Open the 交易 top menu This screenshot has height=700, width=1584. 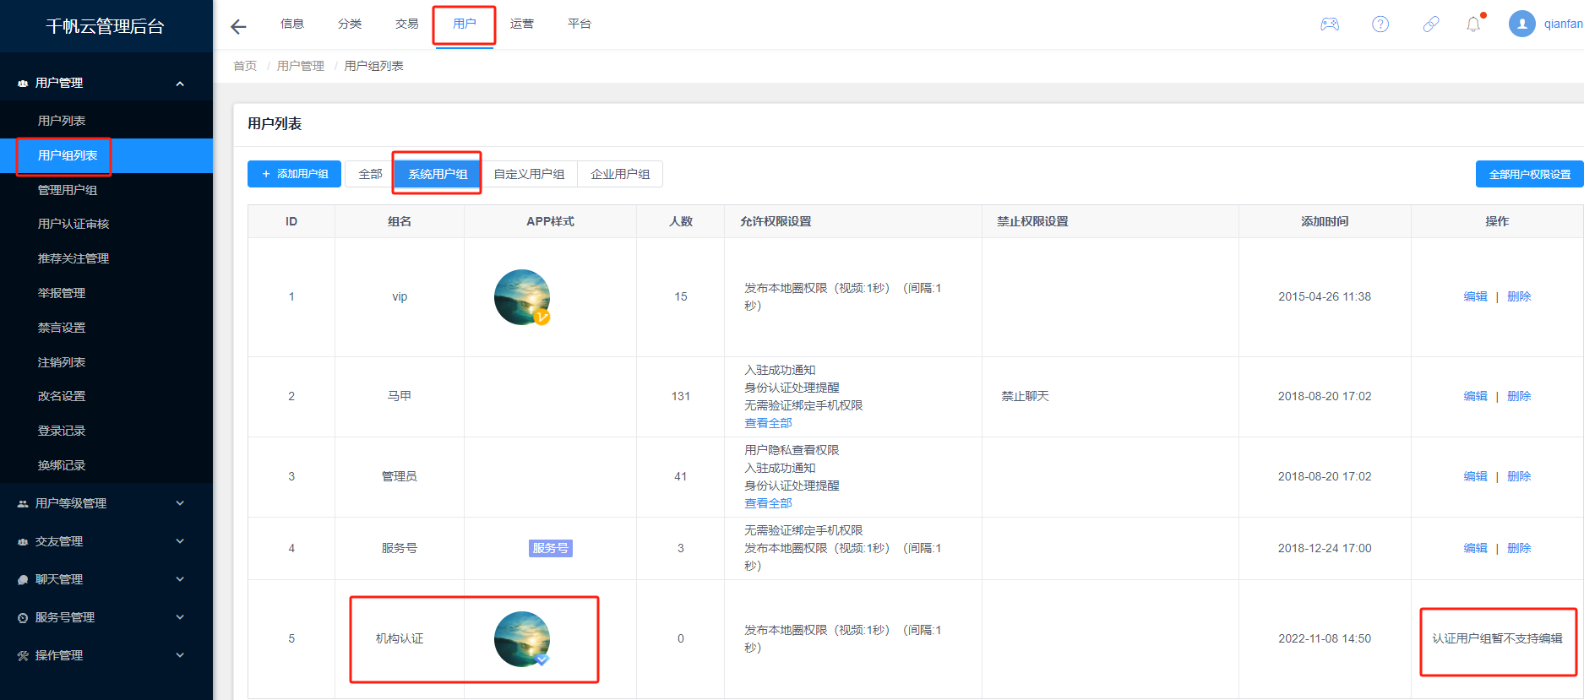(x=407, y=24)
